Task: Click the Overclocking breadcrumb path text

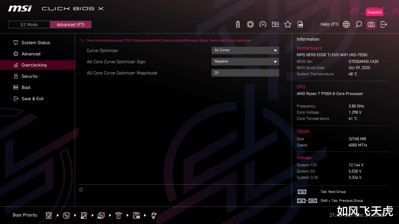Action: point(169,41)
